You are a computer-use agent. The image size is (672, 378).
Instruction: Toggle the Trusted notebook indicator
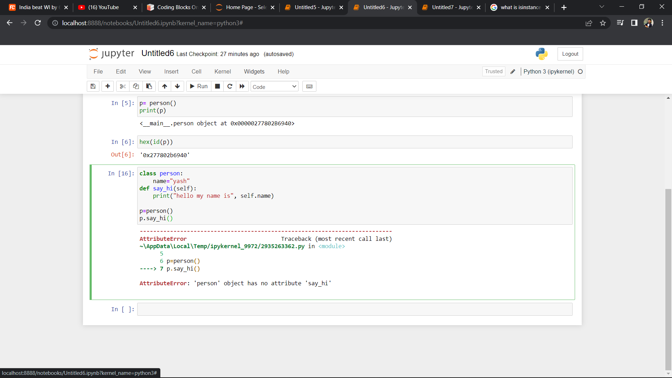click(x=493, y=71)
